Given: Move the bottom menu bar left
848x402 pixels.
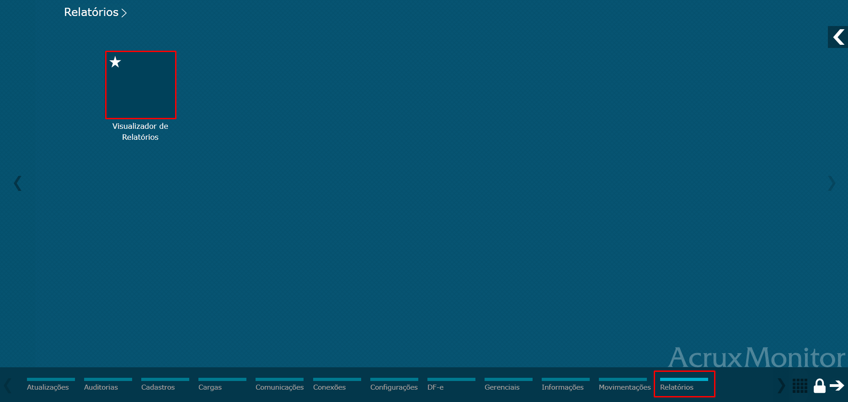Looking at the screenshot, I should click(x=8, y=386).
